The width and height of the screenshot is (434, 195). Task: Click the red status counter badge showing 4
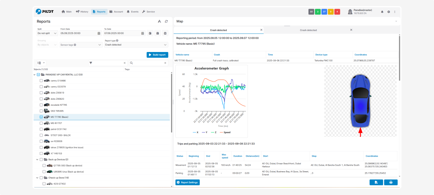337,12
